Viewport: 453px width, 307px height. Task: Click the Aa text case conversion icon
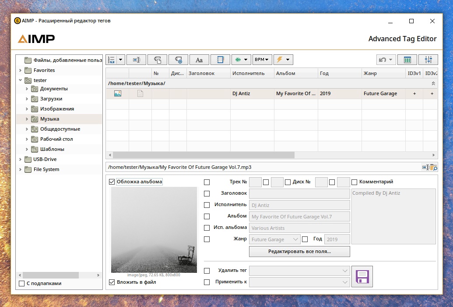tap(199, 60)
